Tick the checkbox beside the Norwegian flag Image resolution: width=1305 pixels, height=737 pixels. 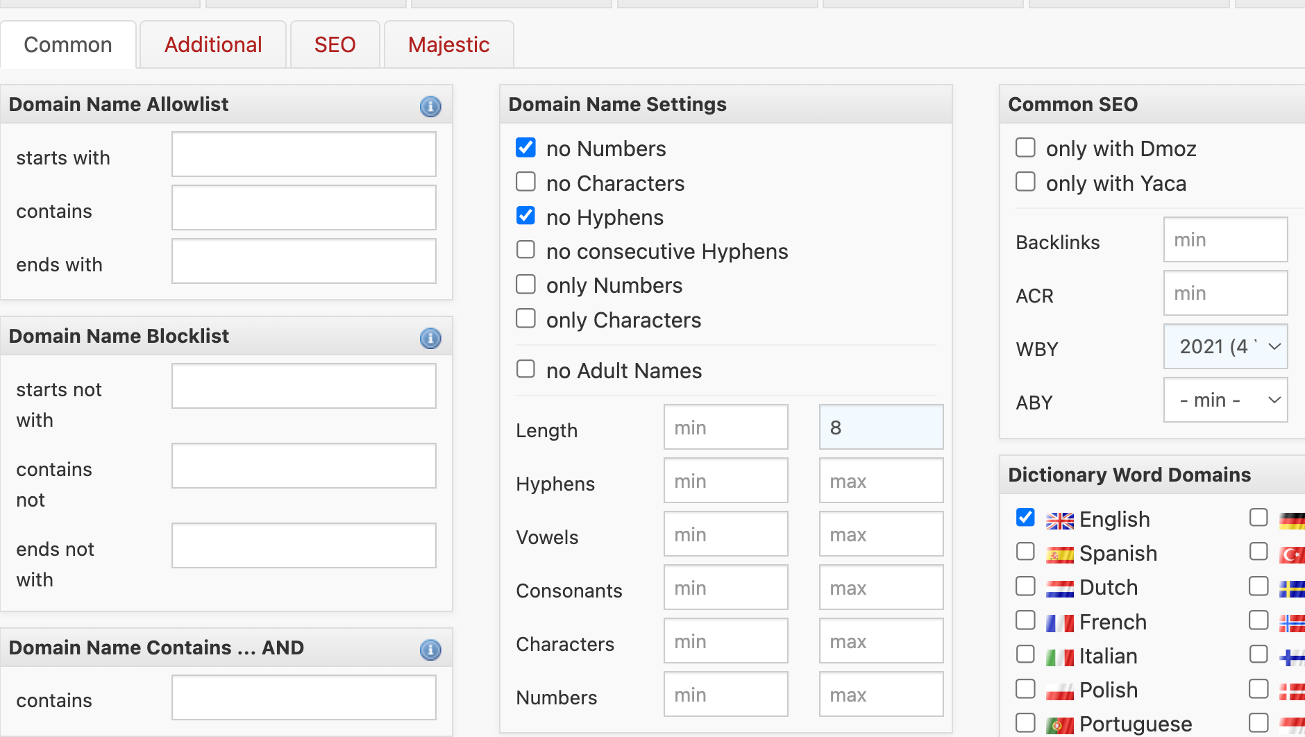tap(1258, 620)
